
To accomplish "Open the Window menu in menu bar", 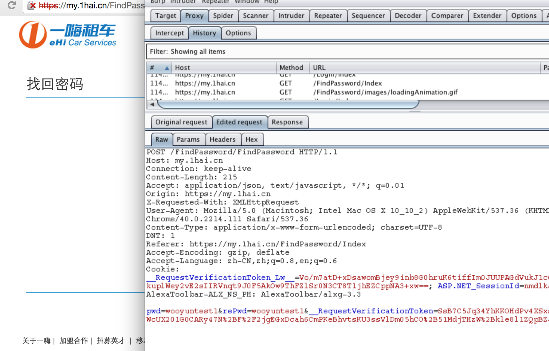I will 247,2.
